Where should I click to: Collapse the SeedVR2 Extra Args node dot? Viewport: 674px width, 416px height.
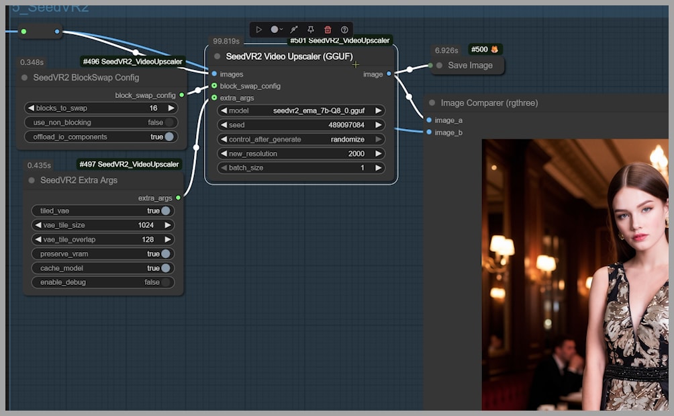[32, 180]
